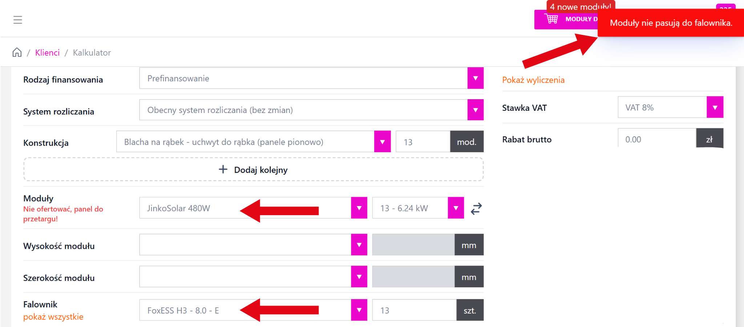744x327 pixels.
Task: Expand the JinkoSolar 480W modules dropdown
Action: [x=359, y=208]
